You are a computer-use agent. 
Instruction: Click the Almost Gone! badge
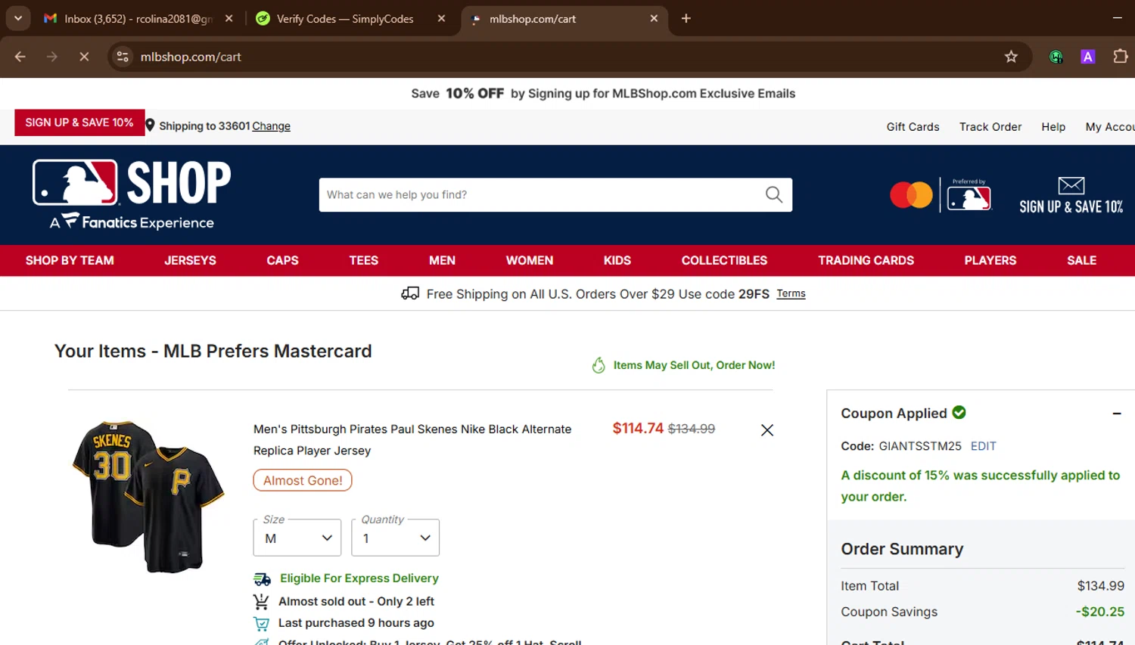[x=303, y=480]
